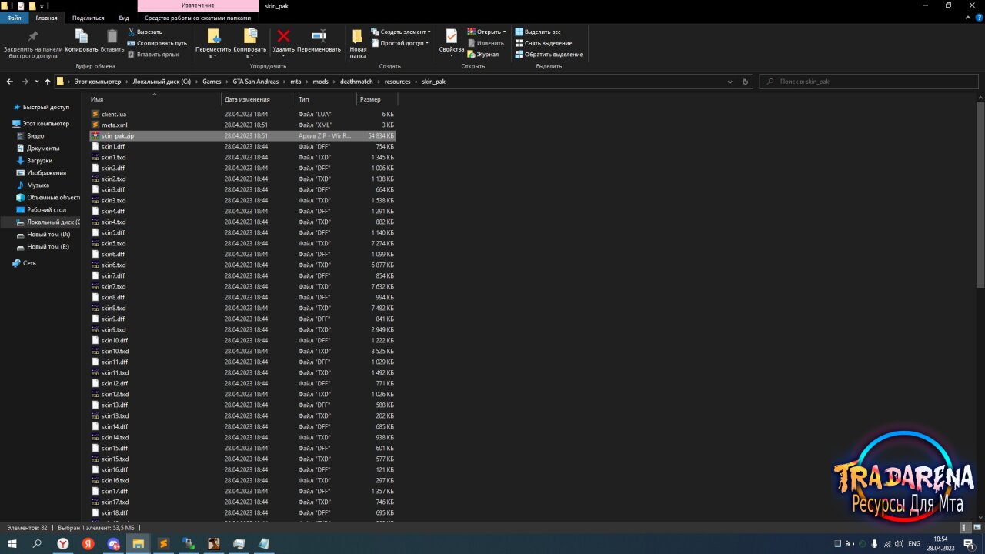Switch to large icons view layout
Image resolution: width=985 pixels, height=554 pixels.
click(976, 528)
